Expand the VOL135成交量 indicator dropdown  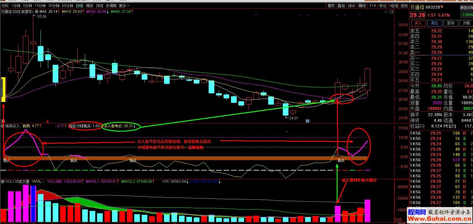pyautogui.click(x=3, y=182)
